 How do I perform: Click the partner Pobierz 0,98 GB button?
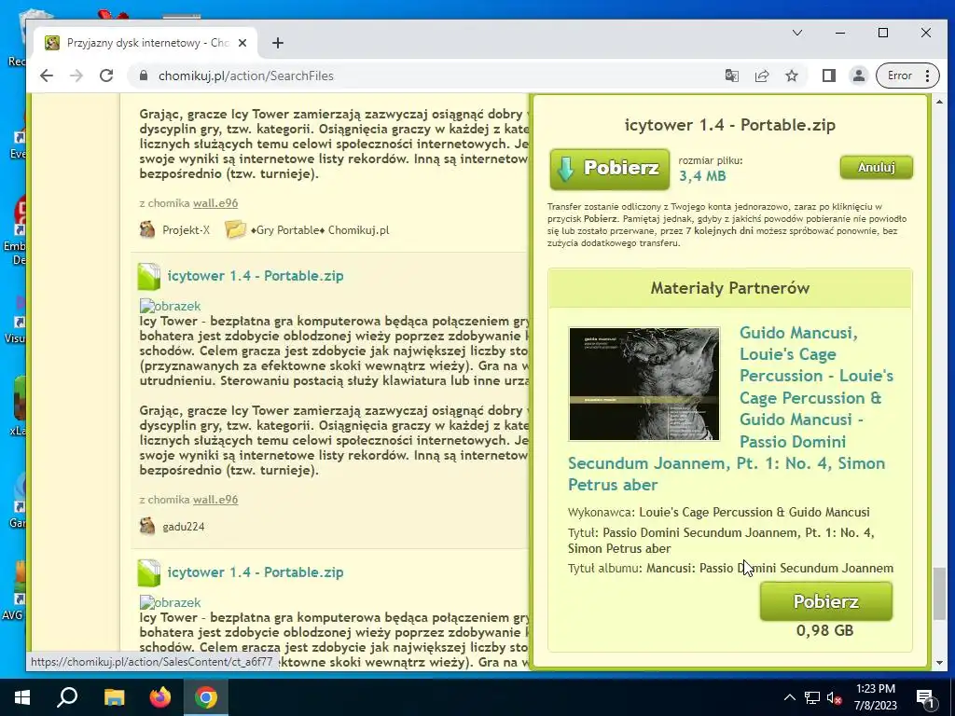(x=826, y=601)
